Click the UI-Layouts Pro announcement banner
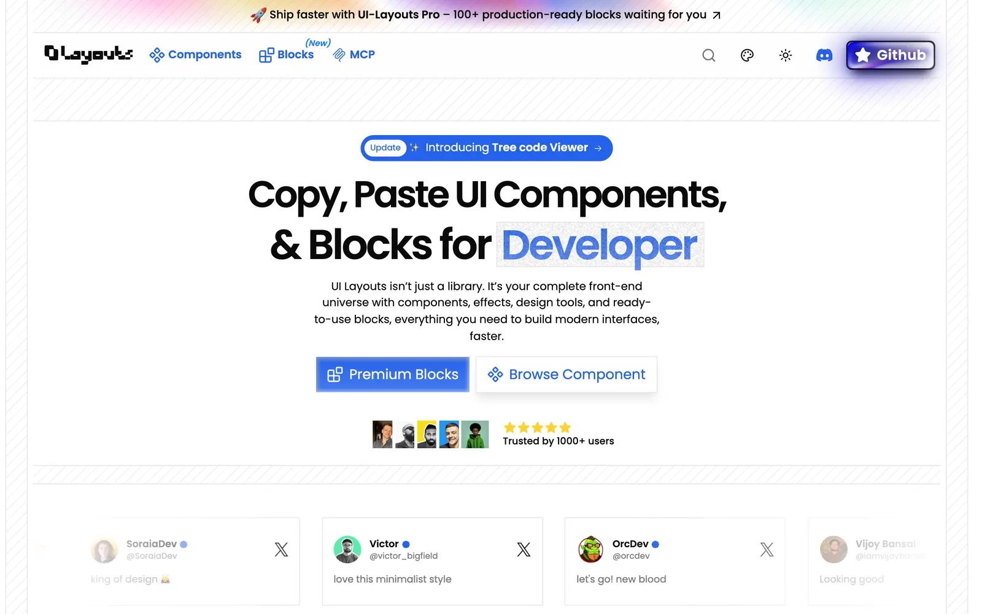 click(486, 15)
